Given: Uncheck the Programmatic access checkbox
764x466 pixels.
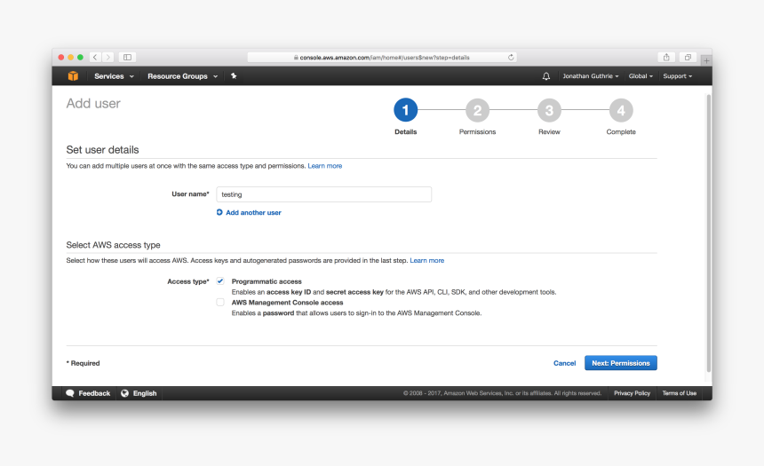Looking at the screenshot, I should point(220,281).
